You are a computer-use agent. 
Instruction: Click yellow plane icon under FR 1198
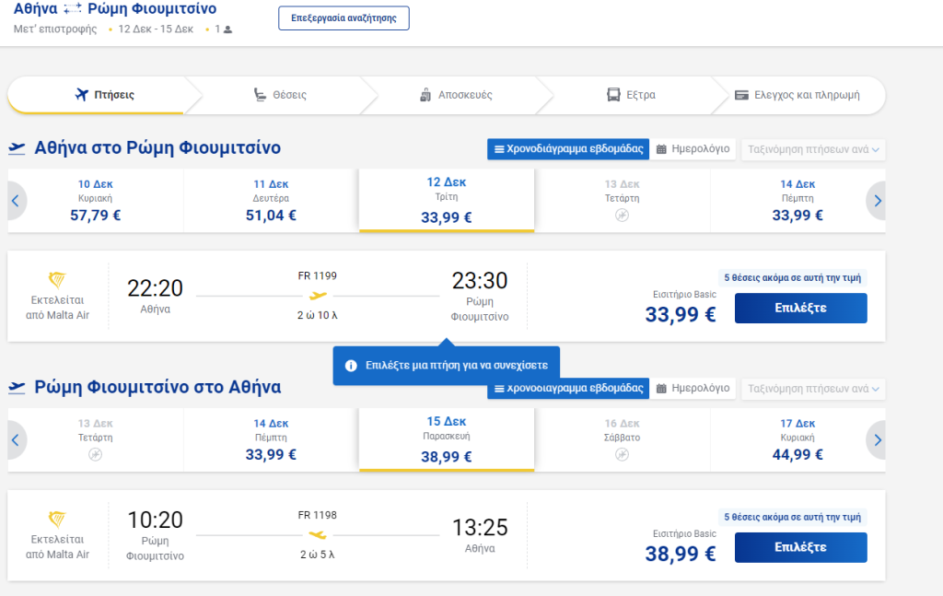tap(318, 534)
